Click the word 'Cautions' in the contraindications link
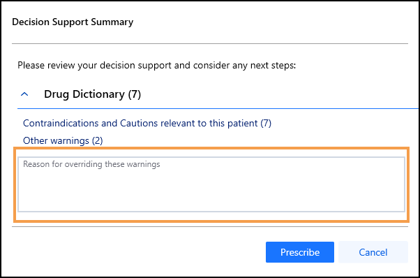This screenshot has width=420, height=278. point(139,124)
